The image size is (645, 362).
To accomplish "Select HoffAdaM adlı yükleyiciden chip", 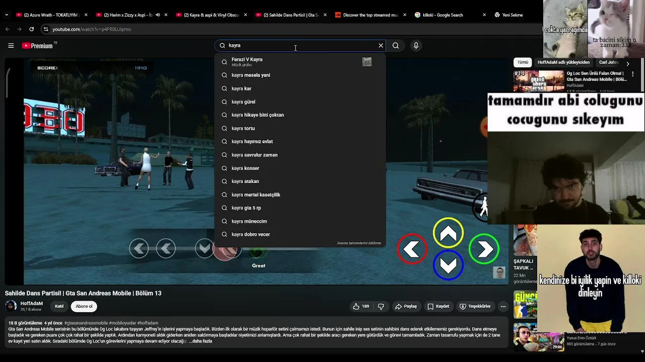I will pyautogui.click(x=563, y=62).
